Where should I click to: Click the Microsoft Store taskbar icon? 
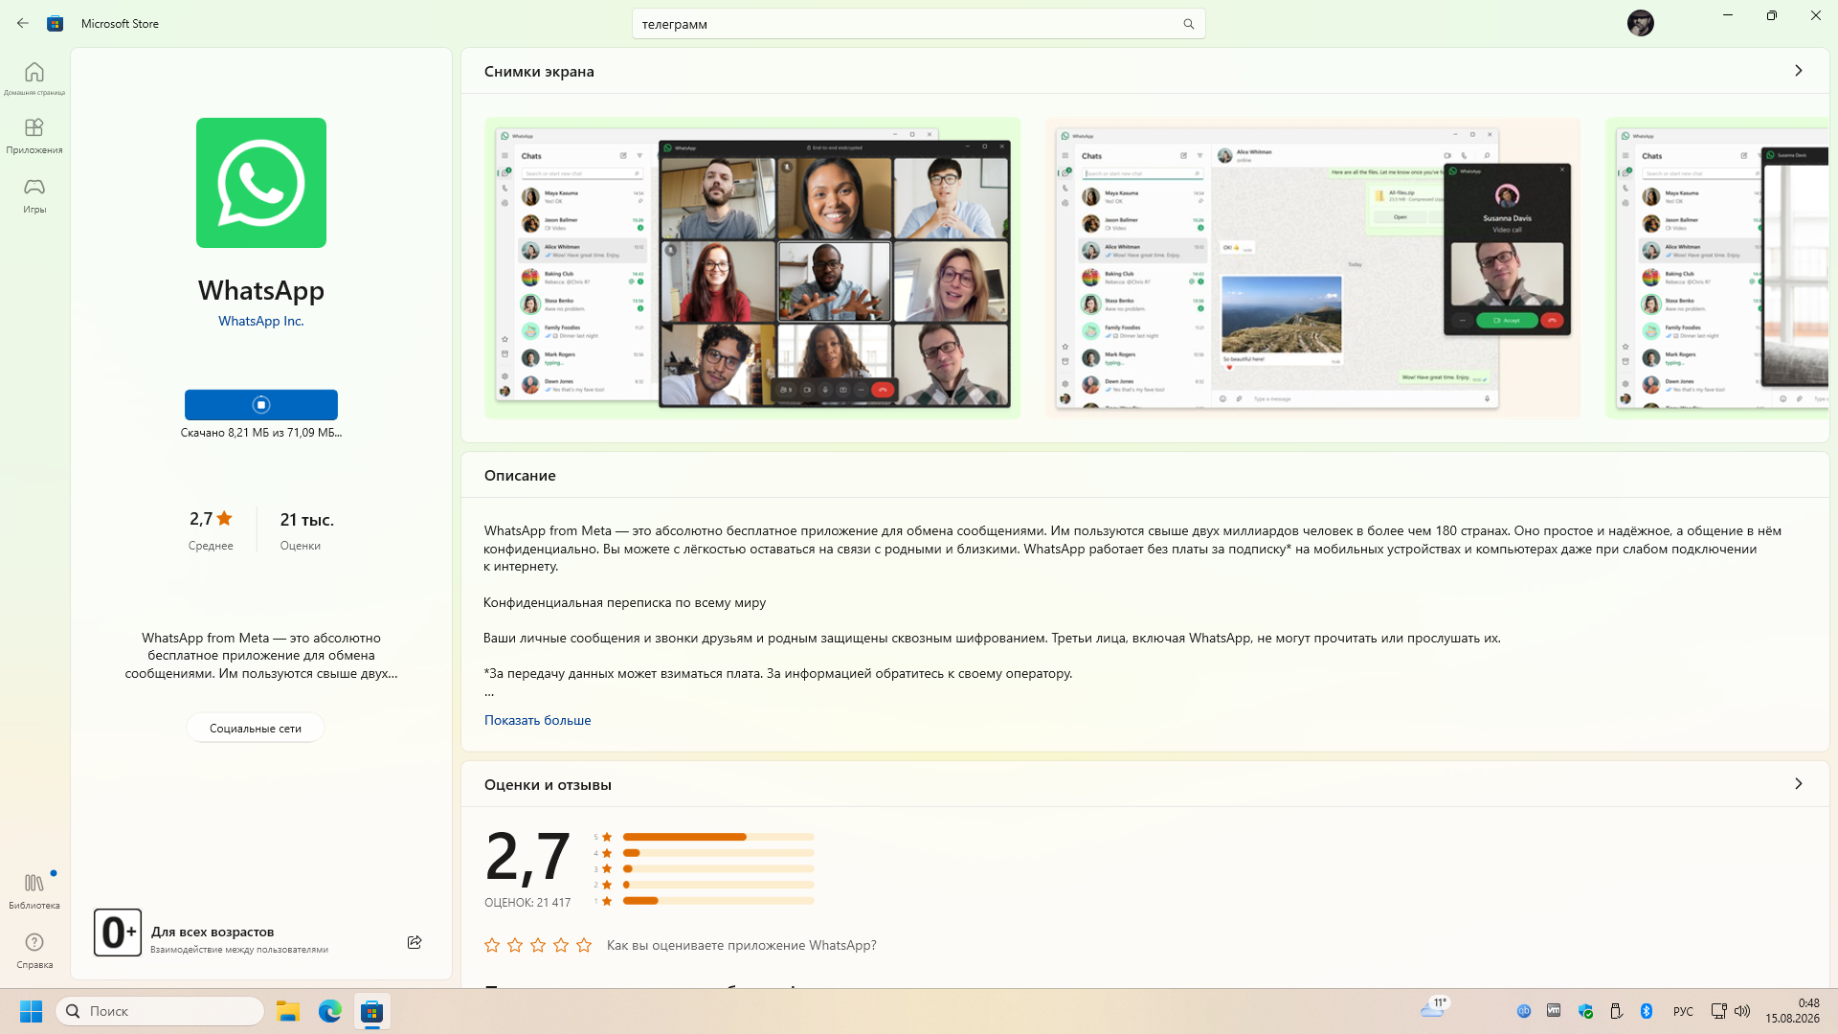click(x=372, y=1011)
